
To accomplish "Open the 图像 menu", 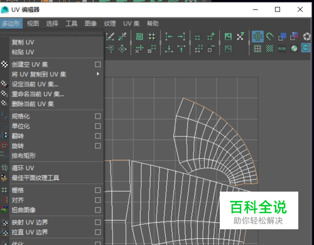I will pyautogui.click(x=90, y=23).
